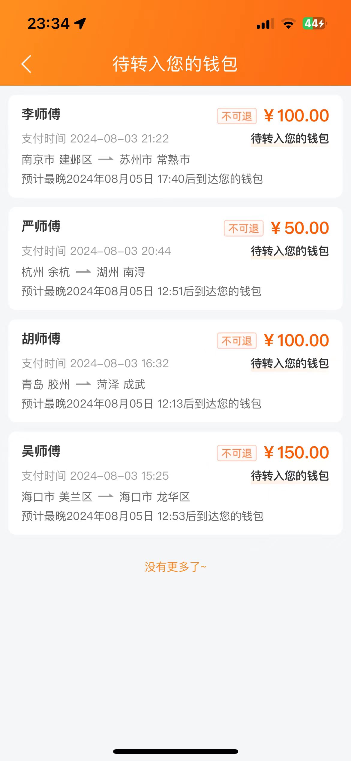The height and width of the screenshot is (761, 351).
Task: Tap the home indicator bar at bottom
Action: click(175, 751)
